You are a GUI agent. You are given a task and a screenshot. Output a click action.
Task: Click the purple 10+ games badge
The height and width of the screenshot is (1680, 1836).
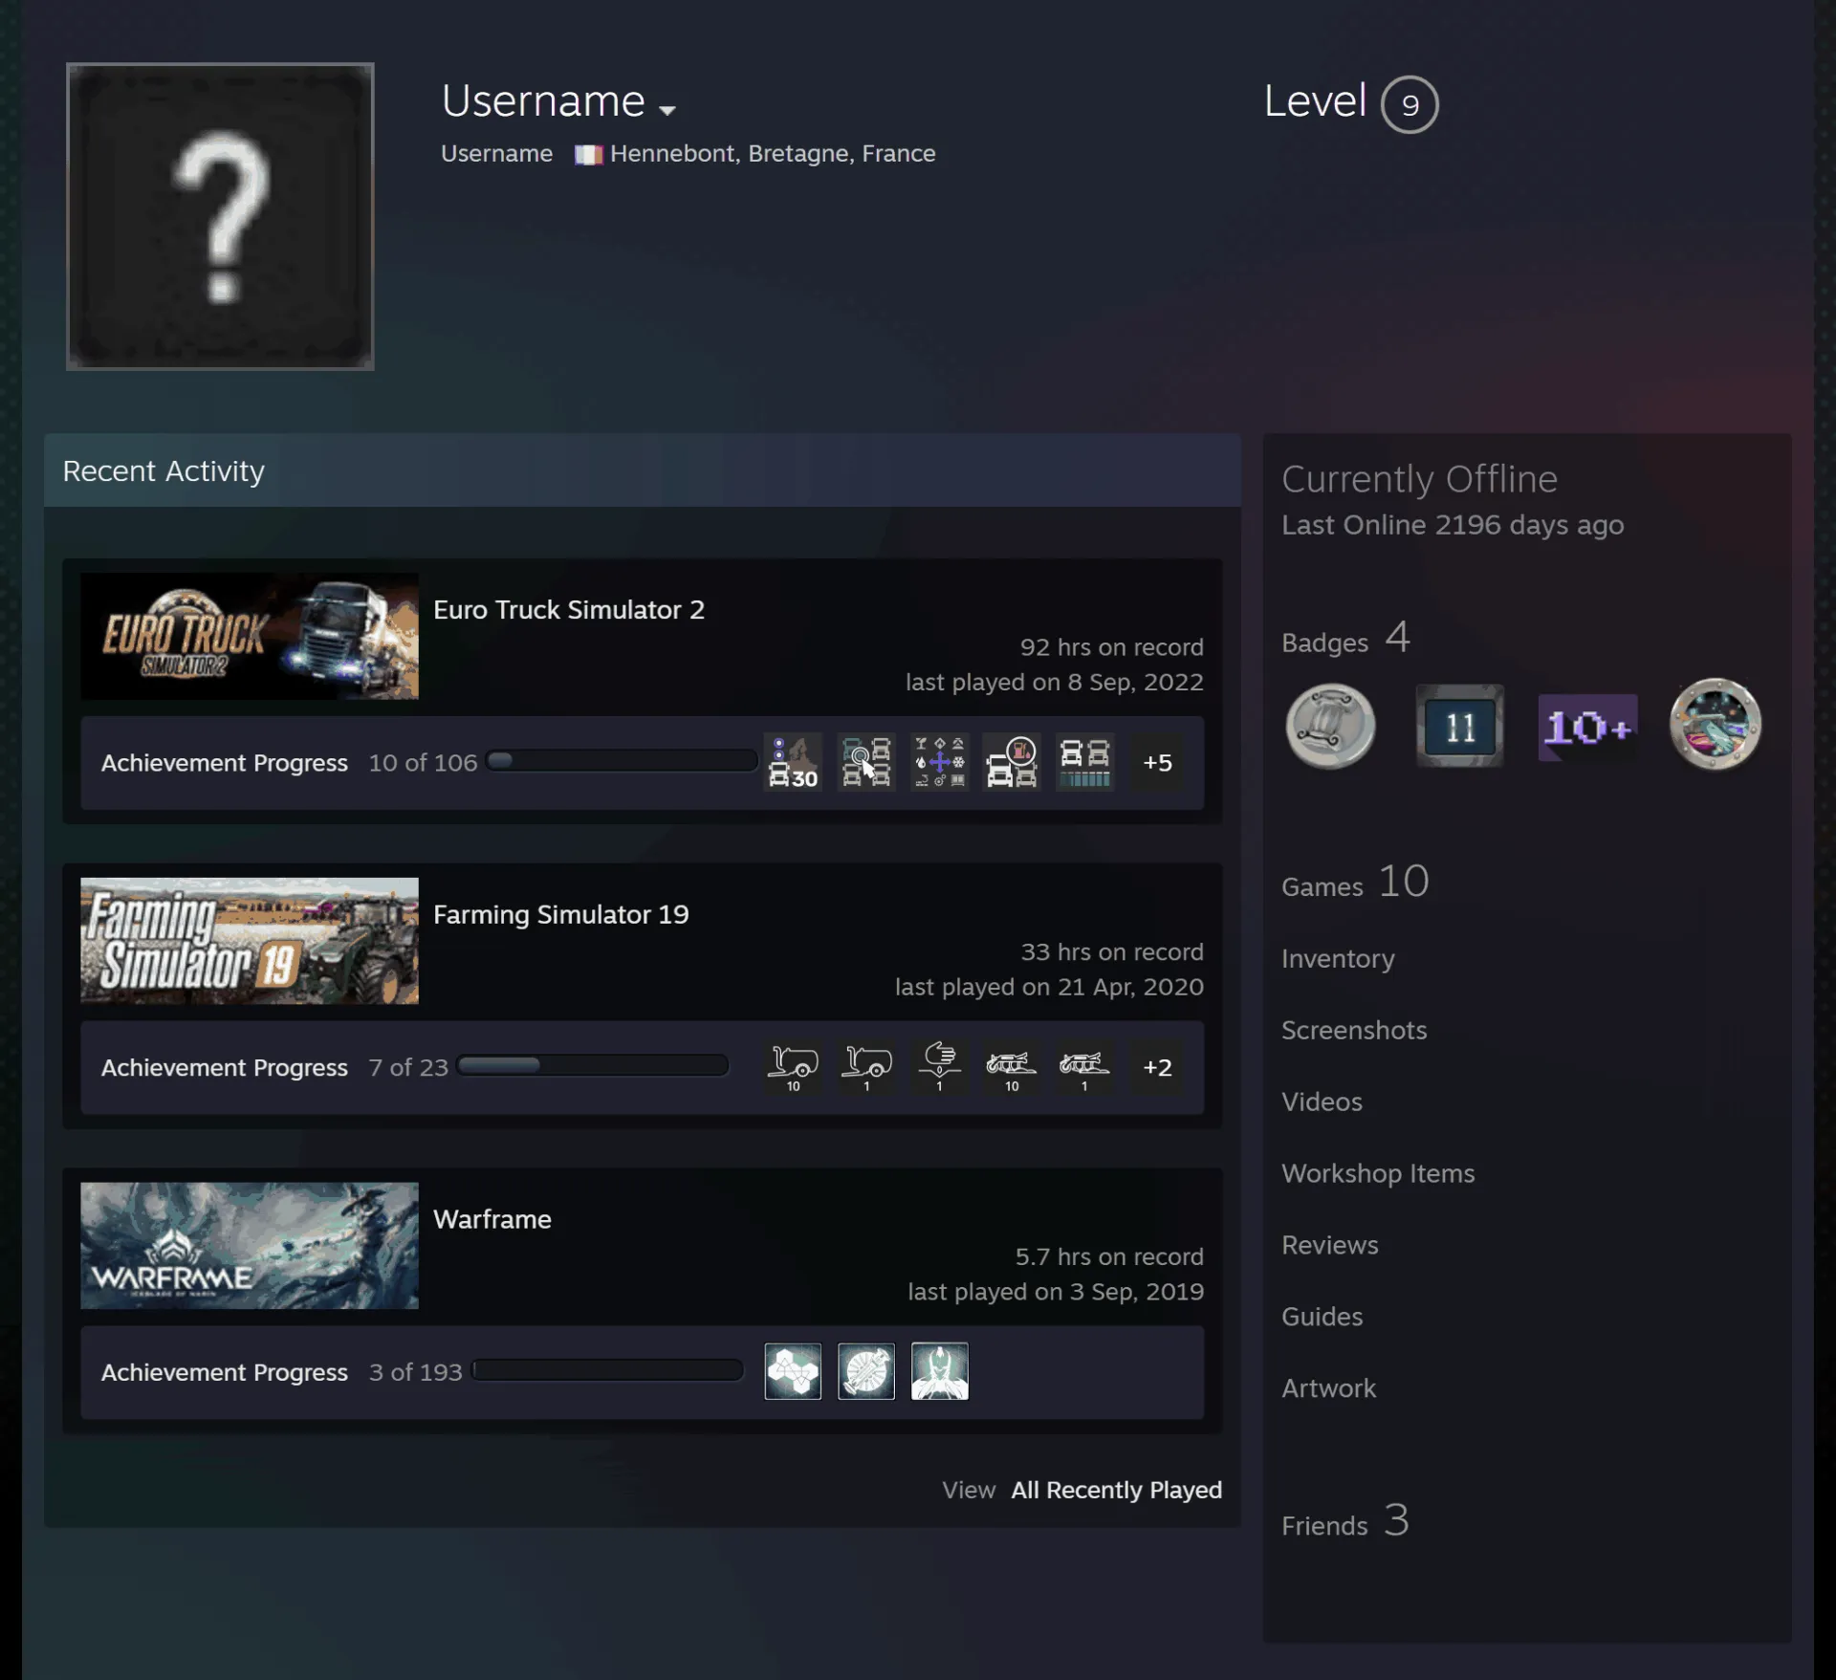(1587, 728)
